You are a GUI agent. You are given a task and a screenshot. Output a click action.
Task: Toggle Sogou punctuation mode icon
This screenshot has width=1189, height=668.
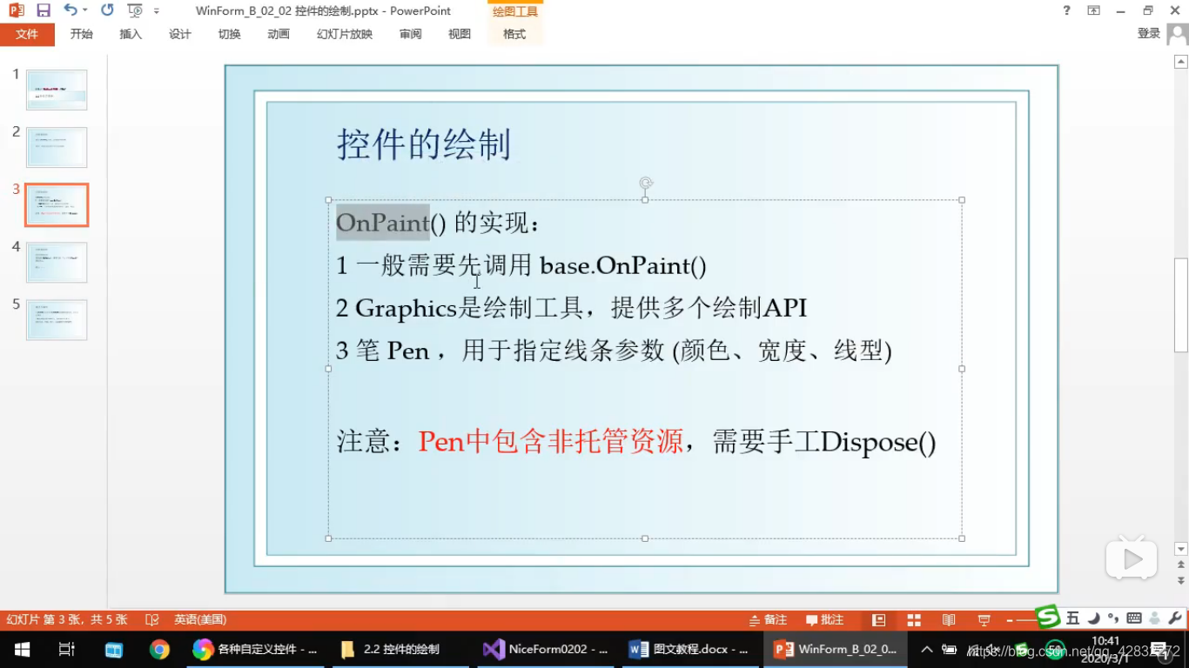pos(1113,618)
